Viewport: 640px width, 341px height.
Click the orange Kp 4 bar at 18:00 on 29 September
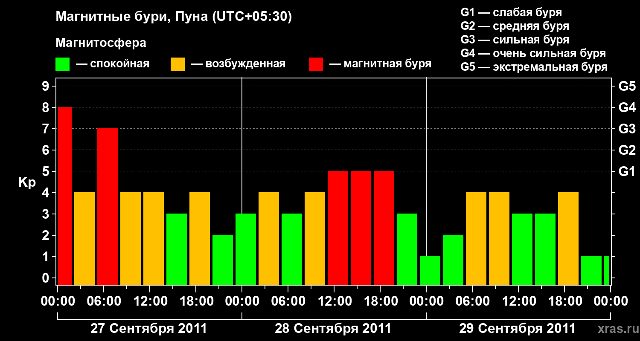(568, 238)
